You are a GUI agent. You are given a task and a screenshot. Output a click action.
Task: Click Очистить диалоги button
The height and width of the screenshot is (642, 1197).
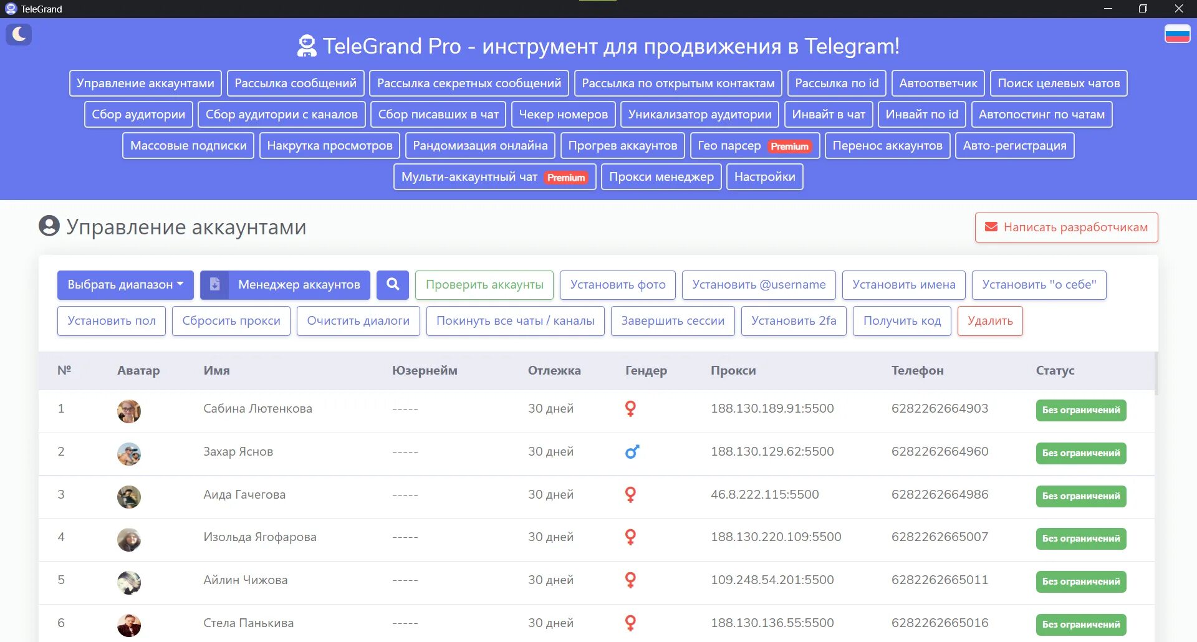(x=358, y=321)
